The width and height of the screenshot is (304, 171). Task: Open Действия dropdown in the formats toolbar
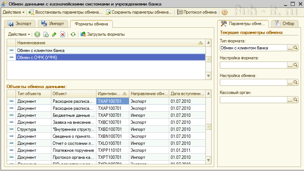19,34
